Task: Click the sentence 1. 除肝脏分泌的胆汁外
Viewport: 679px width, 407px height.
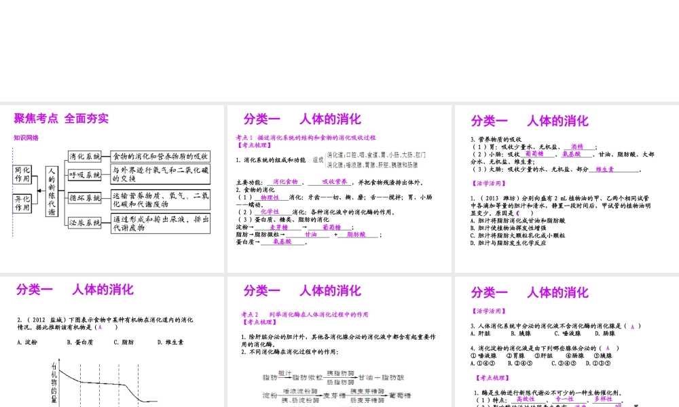Action: (x=338, y=341)
